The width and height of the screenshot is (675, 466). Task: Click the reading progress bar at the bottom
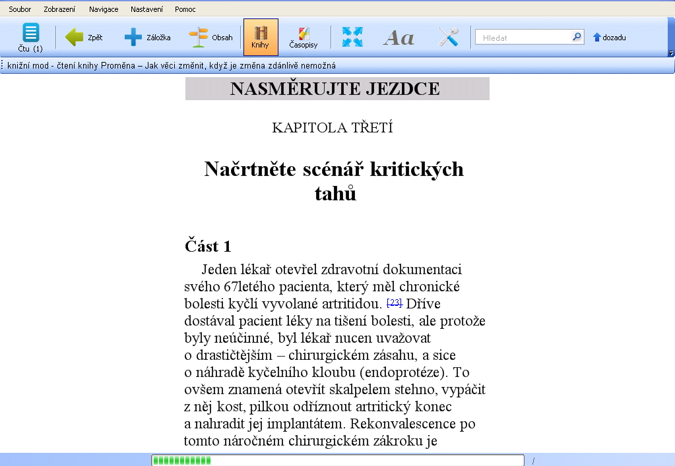(337, 460)
